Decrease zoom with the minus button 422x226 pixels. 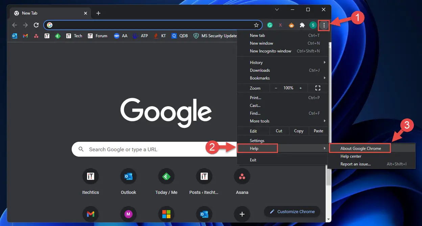[x=276, y=88]
